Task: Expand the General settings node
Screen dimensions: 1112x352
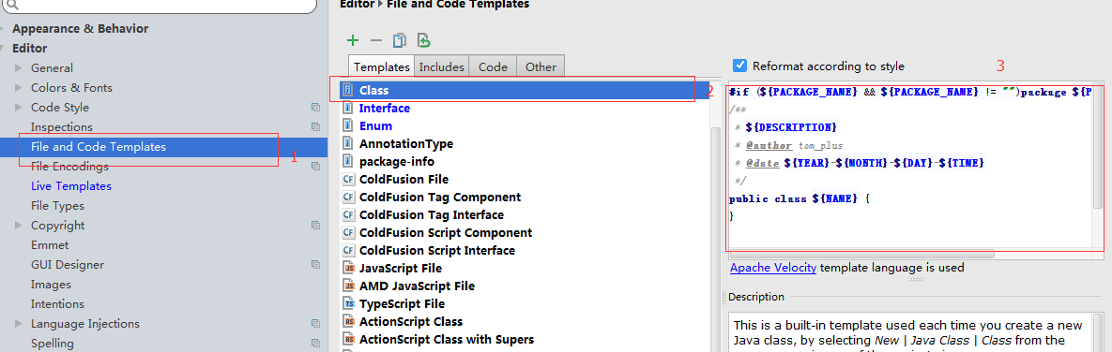Action: click(x=19, y=68)
